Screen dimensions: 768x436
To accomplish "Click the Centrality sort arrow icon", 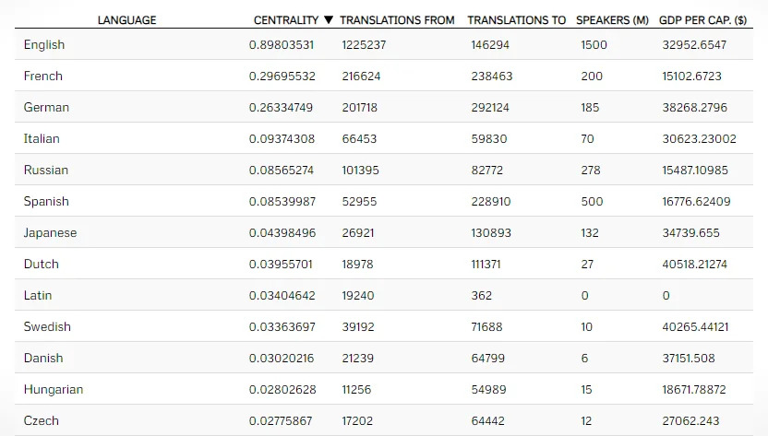I will pos(328,20).
